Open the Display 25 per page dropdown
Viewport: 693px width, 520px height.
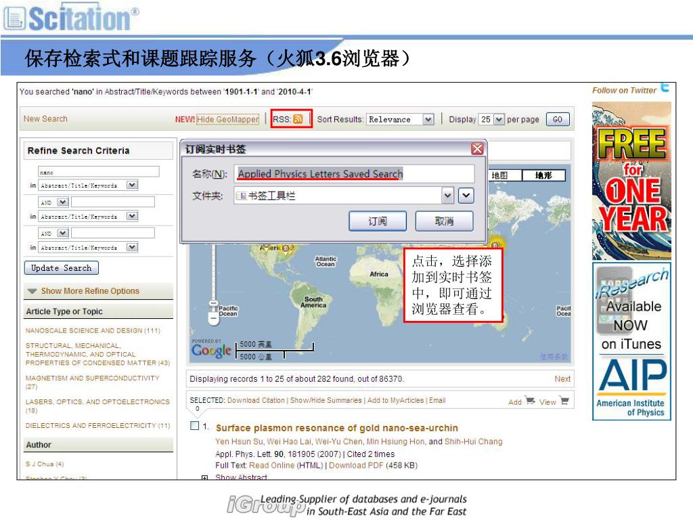(499, 119)
